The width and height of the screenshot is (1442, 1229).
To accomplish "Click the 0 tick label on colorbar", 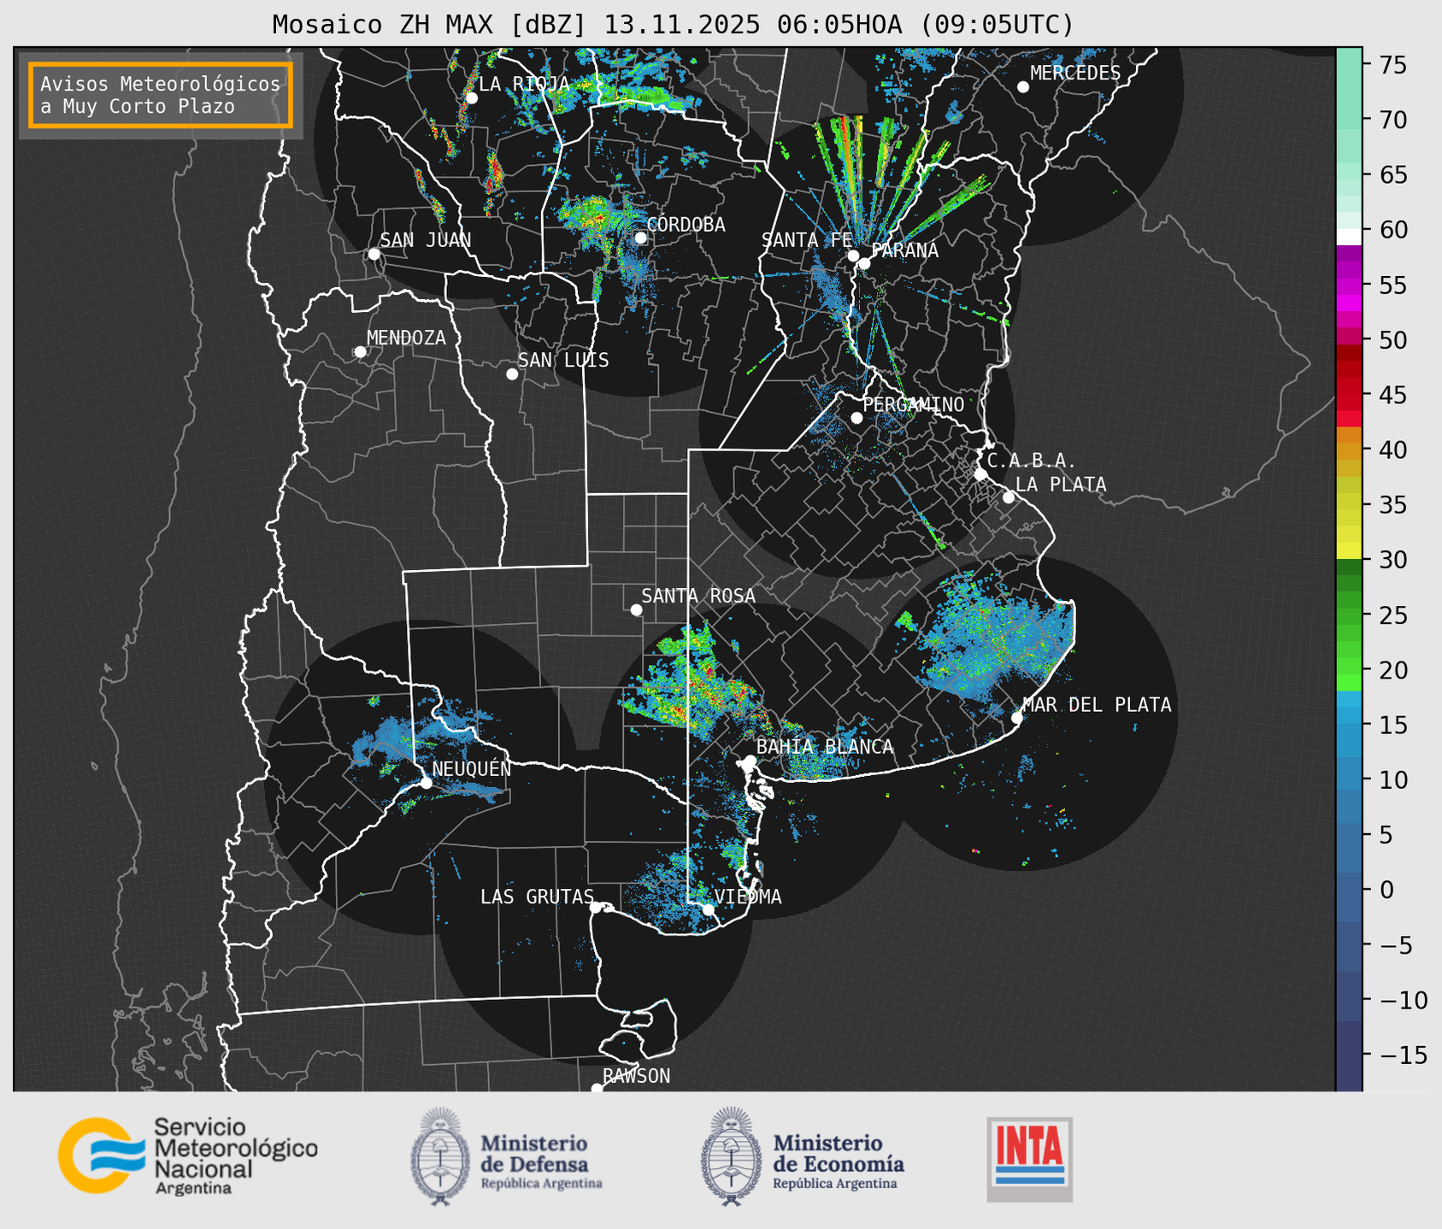I will (x=1386, y=891).
